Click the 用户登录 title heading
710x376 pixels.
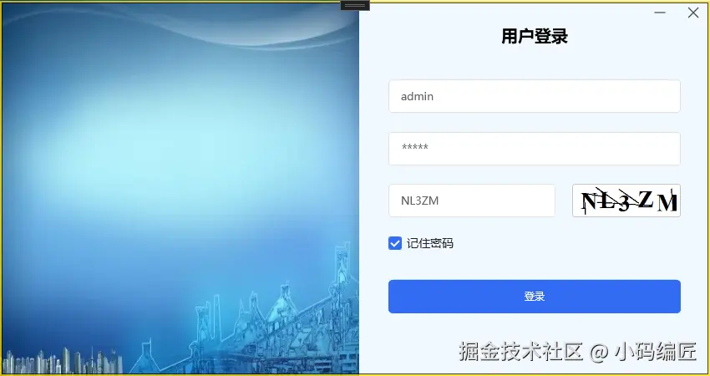pos(535,36)
